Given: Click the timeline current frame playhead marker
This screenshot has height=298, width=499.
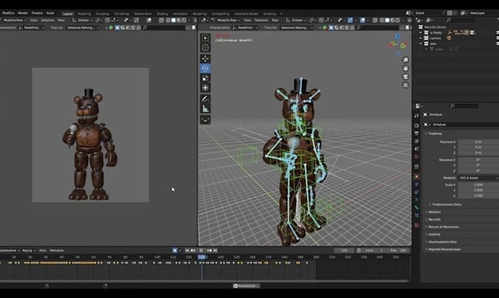Looking at the screenshot, I should coord(202,257).
